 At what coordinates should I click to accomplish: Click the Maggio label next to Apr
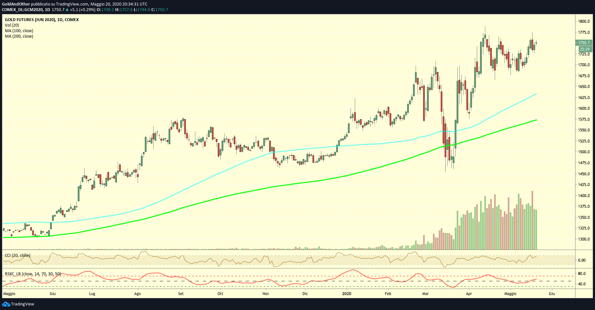[x=510, y=294]
